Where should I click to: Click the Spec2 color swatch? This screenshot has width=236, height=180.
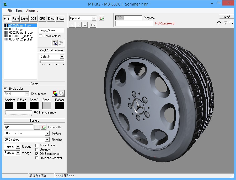[x=34, y=105]
